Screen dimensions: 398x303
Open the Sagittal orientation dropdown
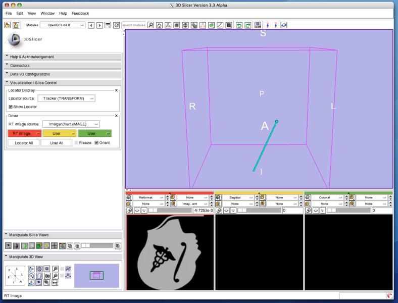pos(238,197)
